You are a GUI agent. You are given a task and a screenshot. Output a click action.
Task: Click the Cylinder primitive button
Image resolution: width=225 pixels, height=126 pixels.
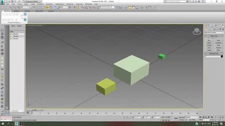[209, 45]
